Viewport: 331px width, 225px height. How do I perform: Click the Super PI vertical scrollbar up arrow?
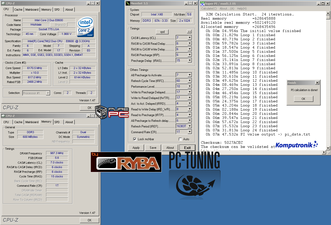click(328, 13)
